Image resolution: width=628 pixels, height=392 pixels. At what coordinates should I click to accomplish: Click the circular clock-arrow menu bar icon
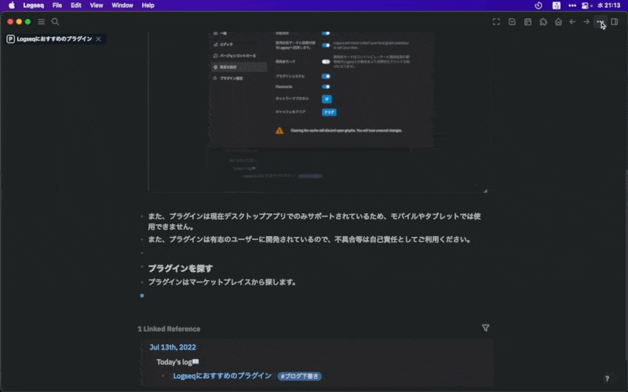[x=539, y=5]
